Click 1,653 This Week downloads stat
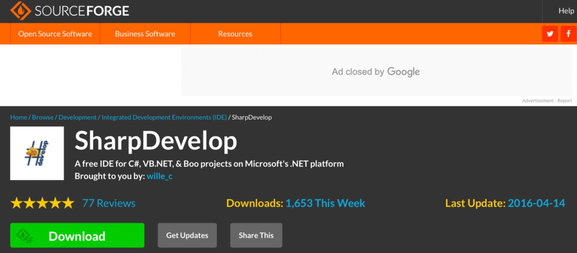The image size is (577, 253). point(325,203)
